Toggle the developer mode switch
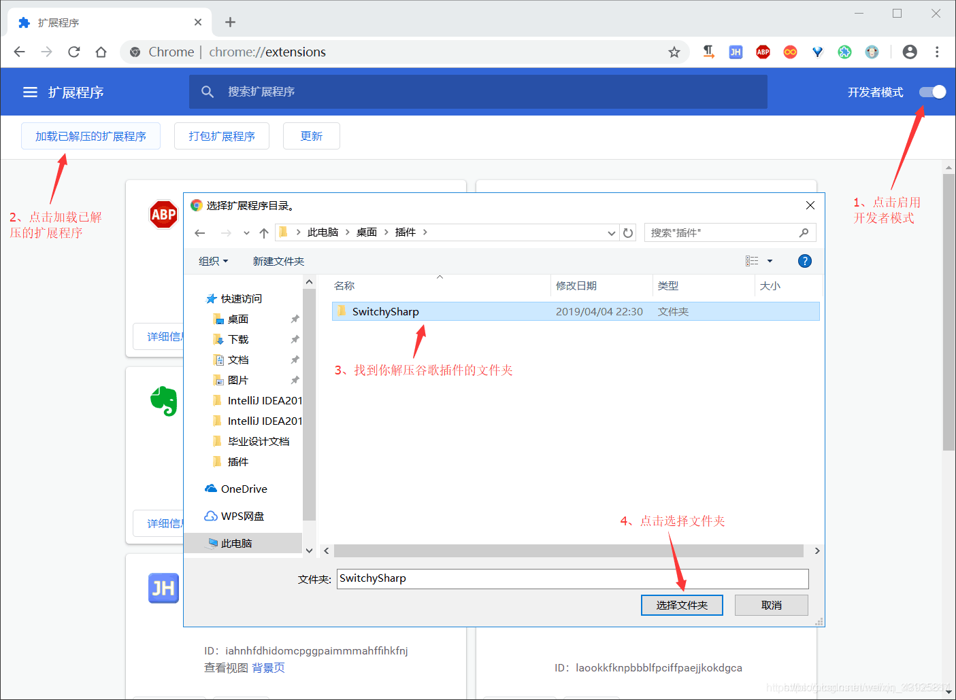956x700 pixels. 932,92
